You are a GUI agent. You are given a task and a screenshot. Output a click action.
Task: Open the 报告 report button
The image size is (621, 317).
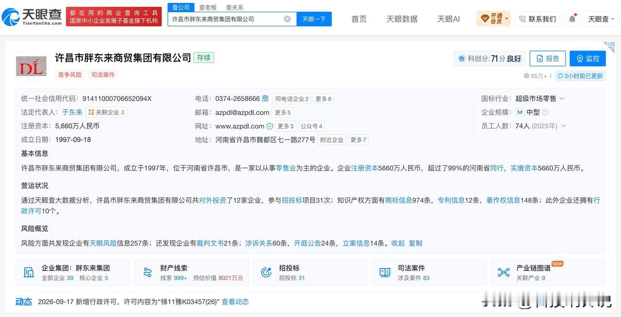548,59
